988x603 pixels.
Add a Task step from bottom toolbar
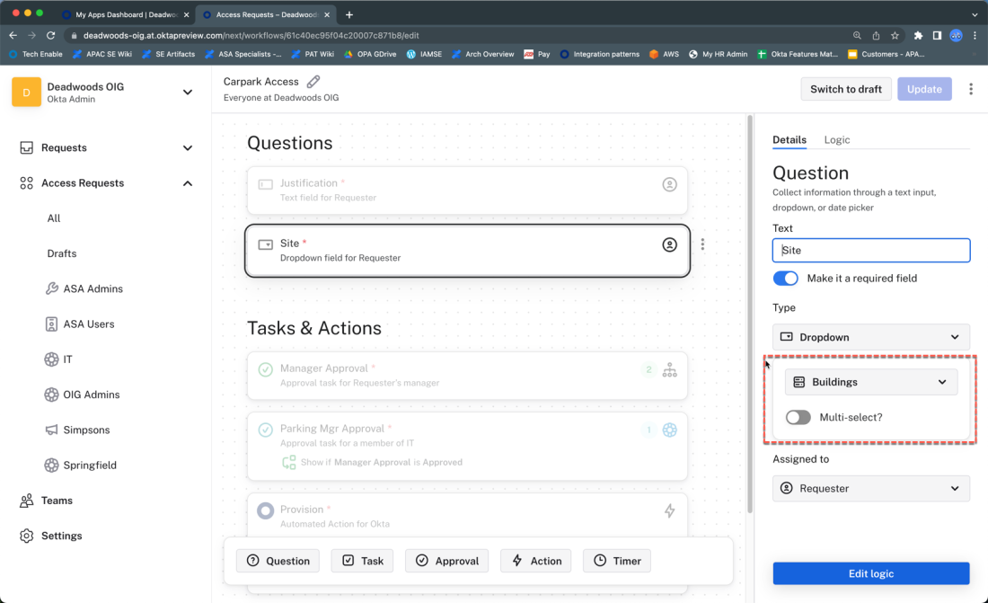click(x=362, y=561)
